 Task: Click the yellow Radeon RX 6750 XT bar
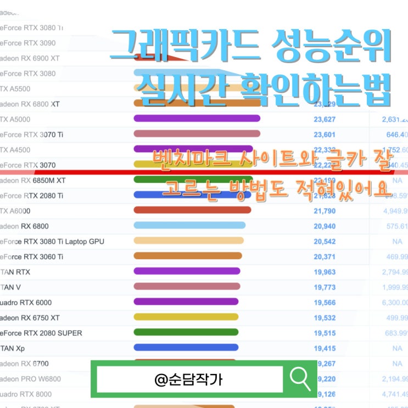(186, 317)
